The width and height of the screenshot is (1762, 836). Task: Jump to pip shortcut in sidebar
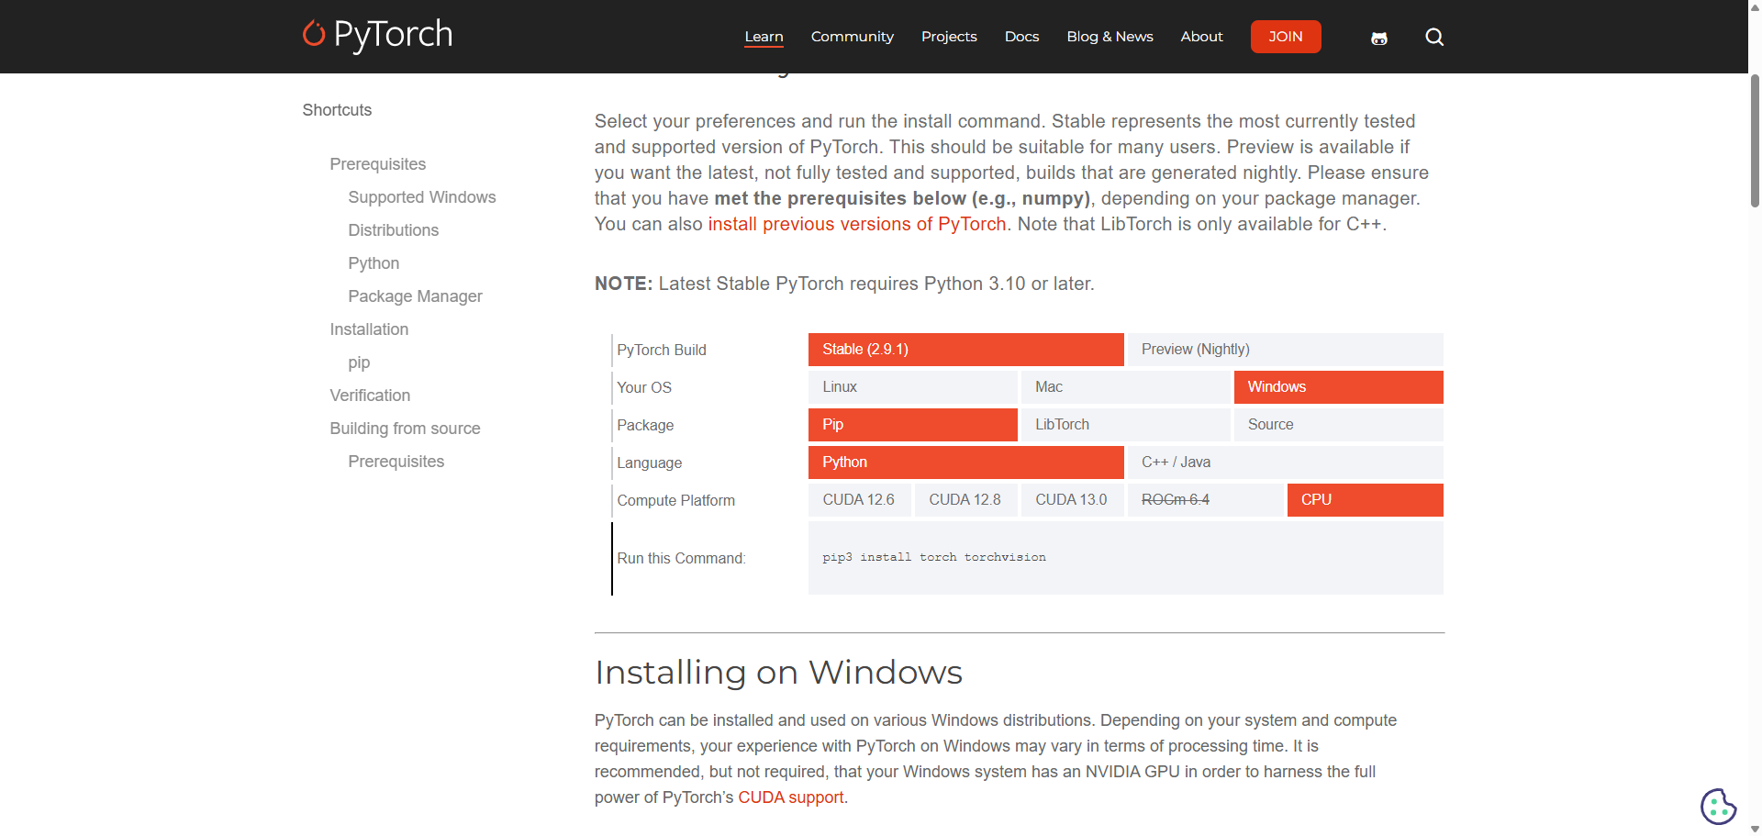pos(359,362)
